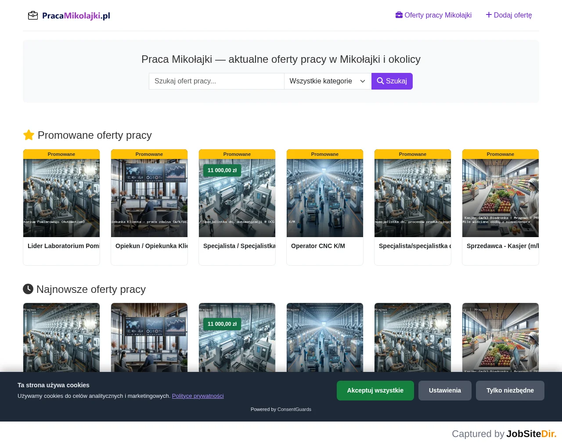
Task: Focus the Szukaj ofert pracy search field
Action: 216,81
